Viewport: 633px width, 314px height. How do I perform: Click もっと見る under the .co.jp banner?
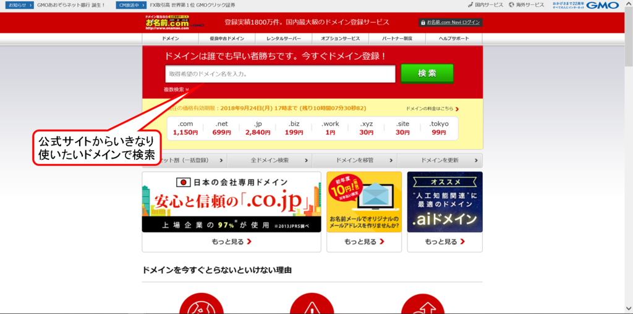click(231, 242)
